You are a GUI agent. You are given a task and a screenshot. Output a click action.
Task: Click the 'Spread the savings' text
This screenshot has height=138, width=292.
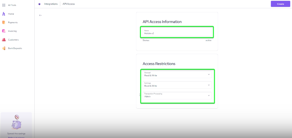point(16,133)
